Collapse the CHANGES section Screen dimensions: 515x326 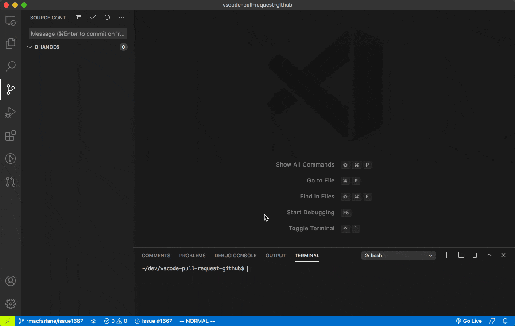coord(30,47)
